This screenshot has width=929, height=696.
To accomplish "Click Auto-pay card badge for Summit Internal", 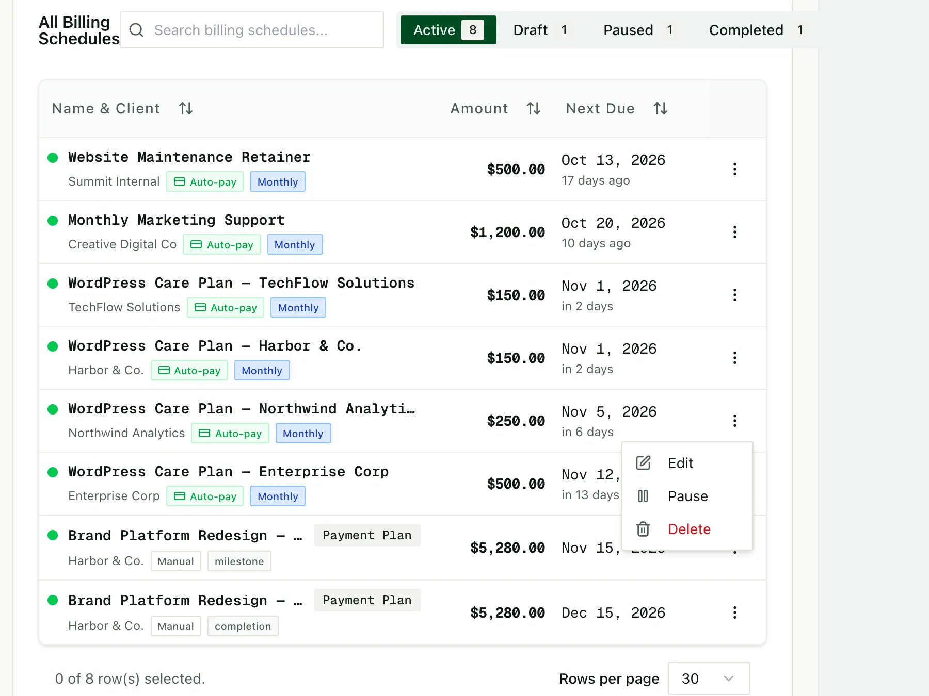I will click(x=205, y=181).
